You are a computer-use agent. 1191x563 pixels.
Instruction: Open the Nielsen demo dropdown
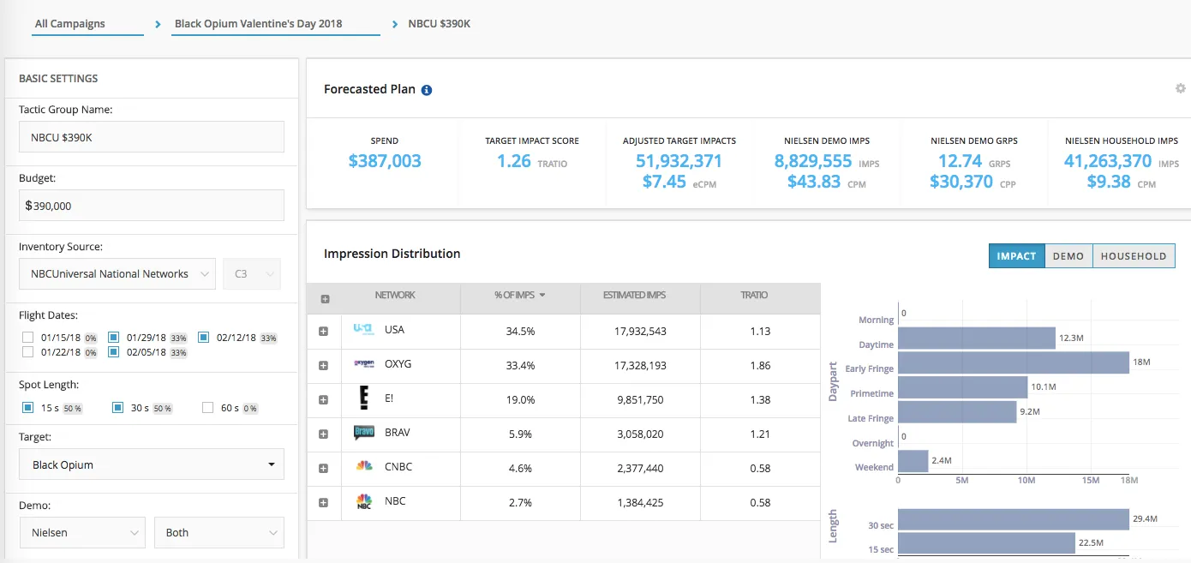[x=82, y=533]
